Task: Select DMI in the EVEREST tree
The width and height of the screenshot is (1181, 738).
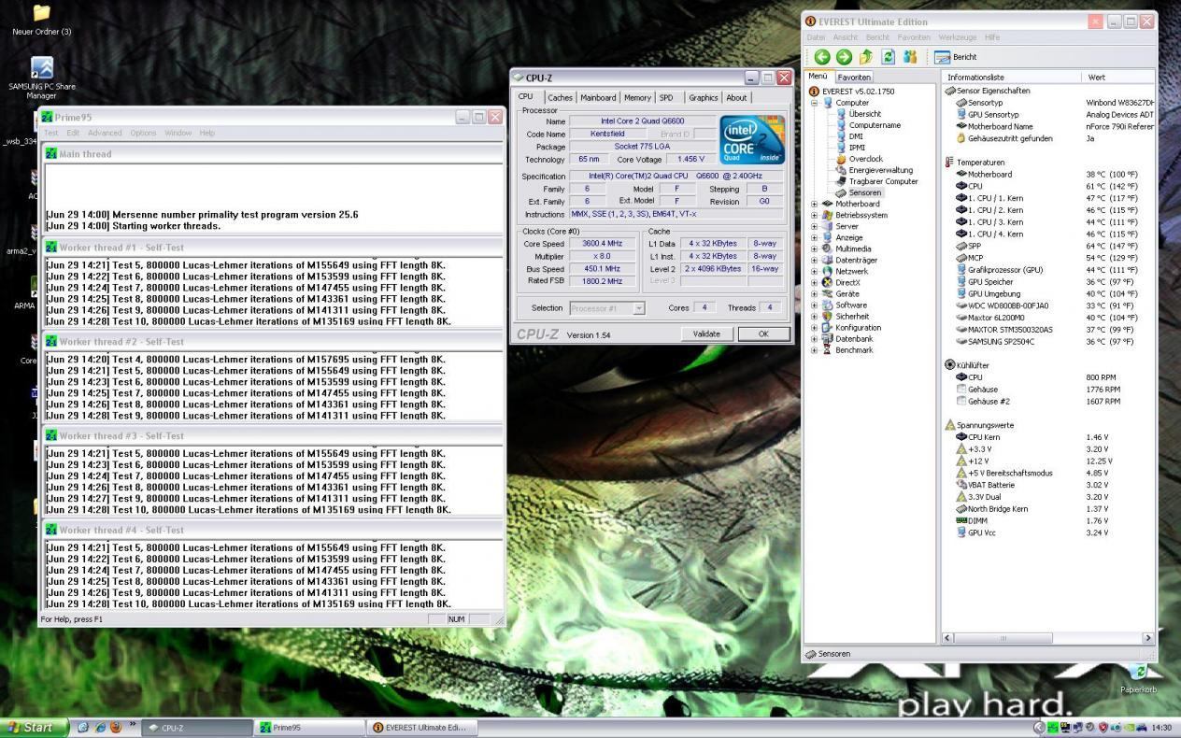Action: click(x=856, y=136)
